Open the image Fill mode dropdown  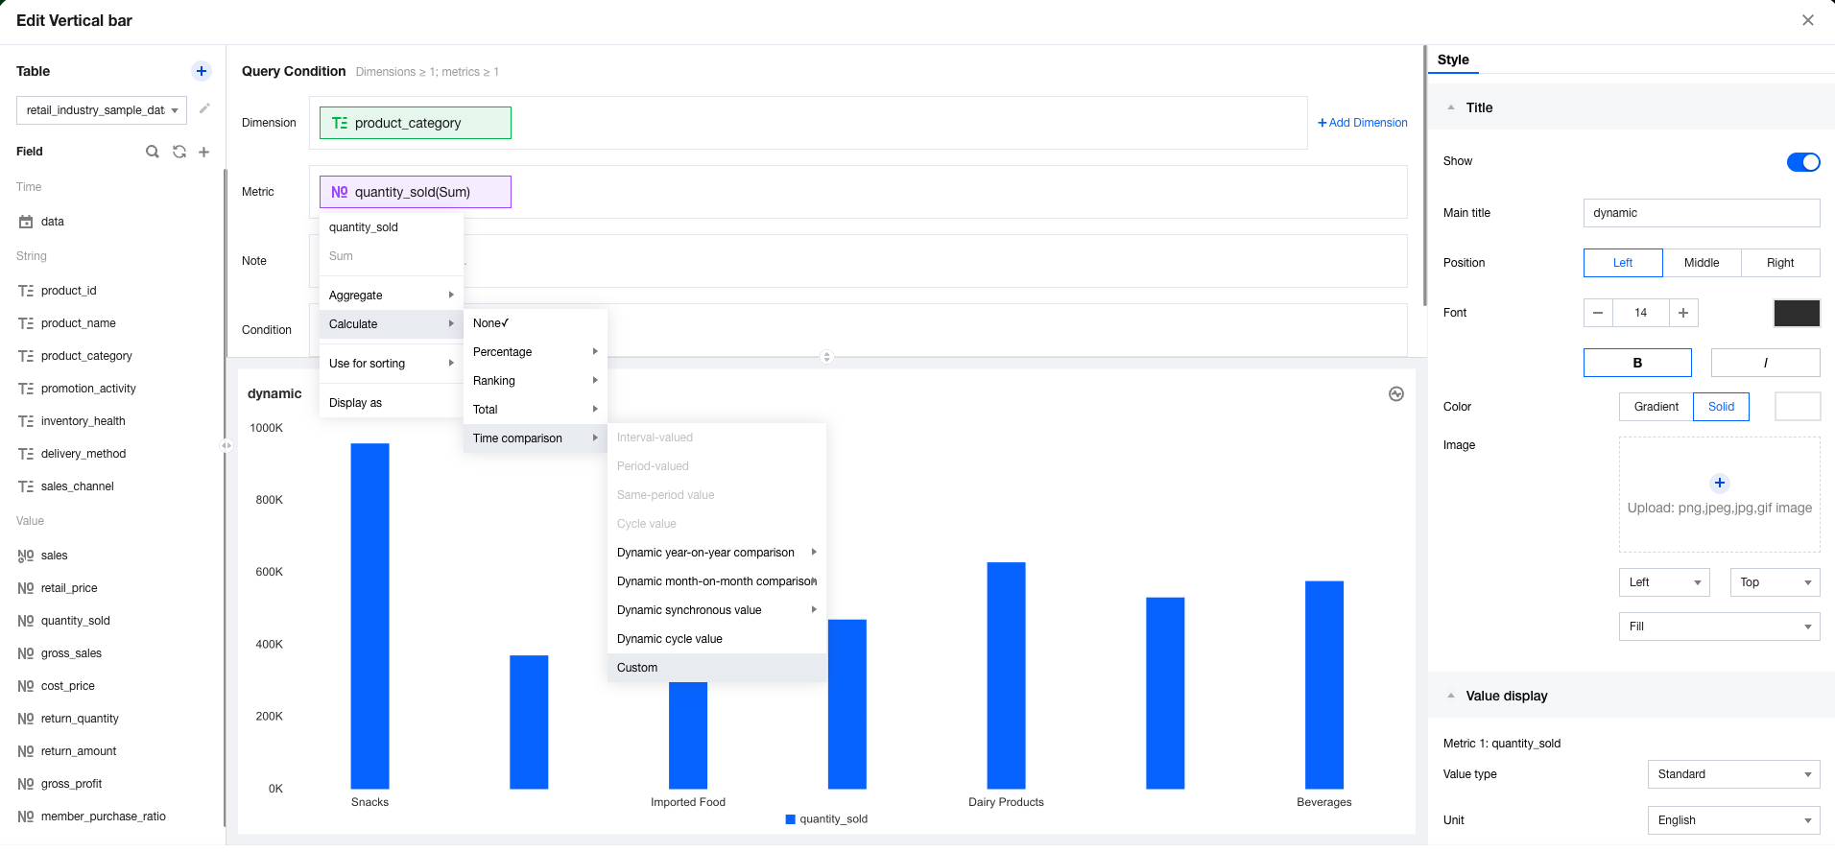pos(1720,627)
